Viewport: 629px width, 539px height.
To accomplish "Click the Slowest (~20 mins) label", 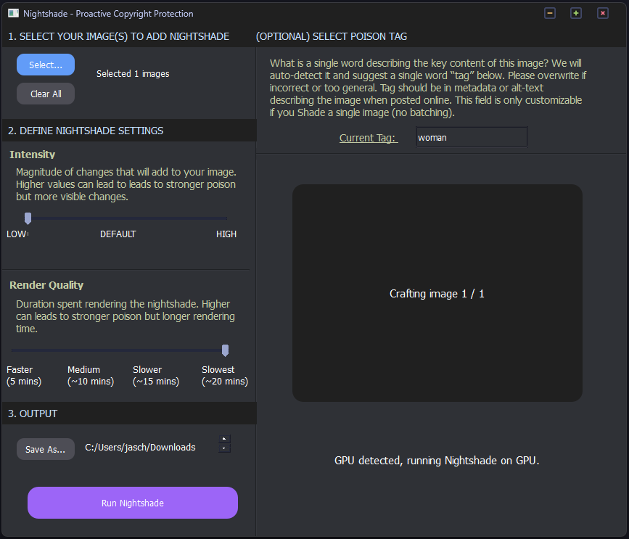I will point(225,375).
